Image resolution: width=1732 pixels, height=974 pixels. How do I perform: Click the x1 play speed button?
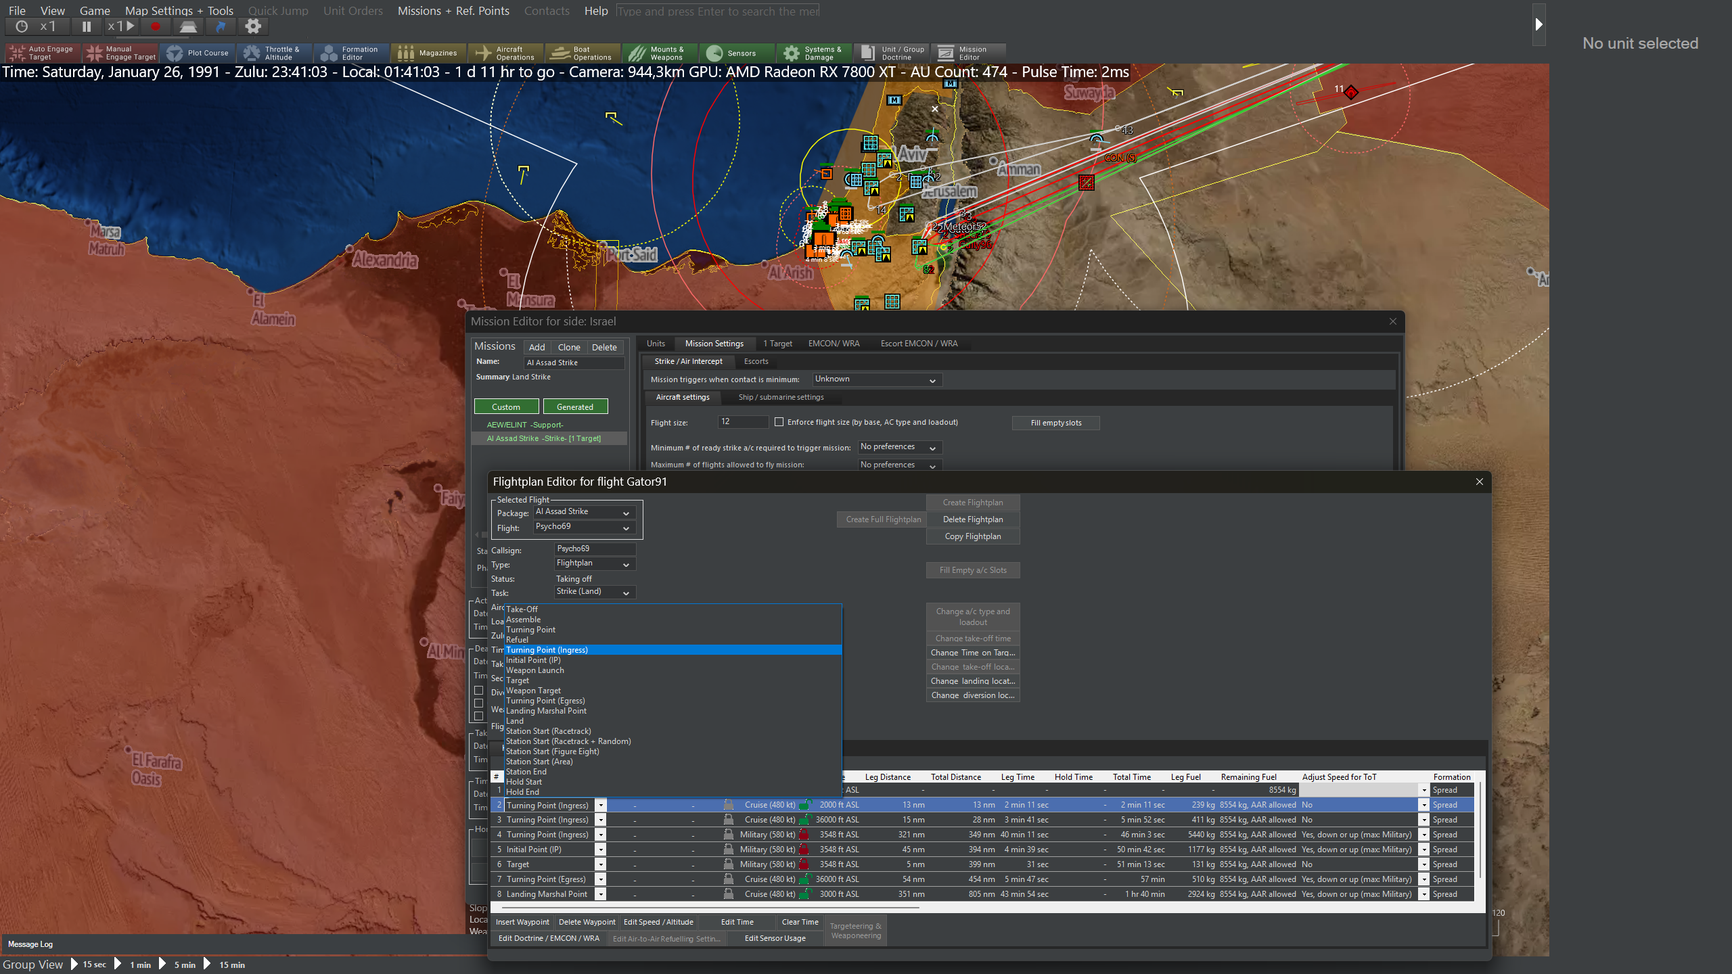[122, 27]
